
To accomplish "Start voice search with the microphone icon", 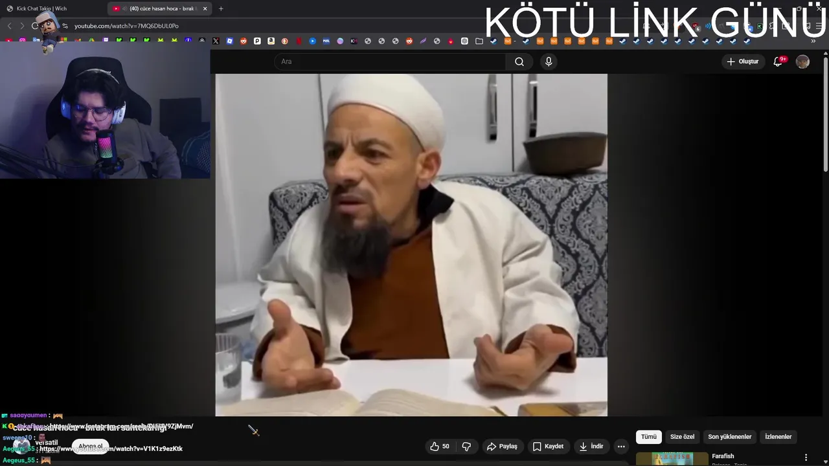I will coord(549,61).
